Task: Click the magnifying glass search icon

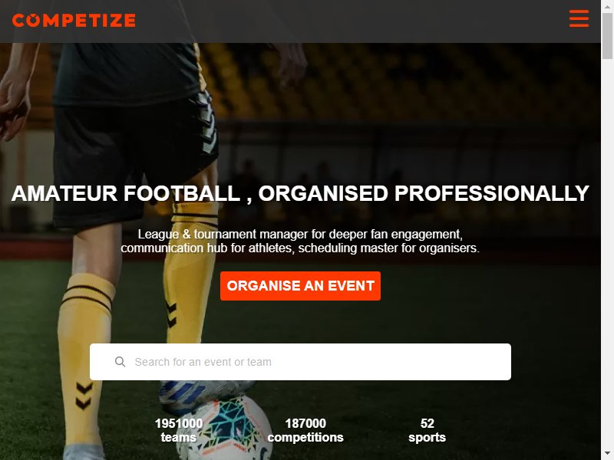Action: click(x=120, y=362)
